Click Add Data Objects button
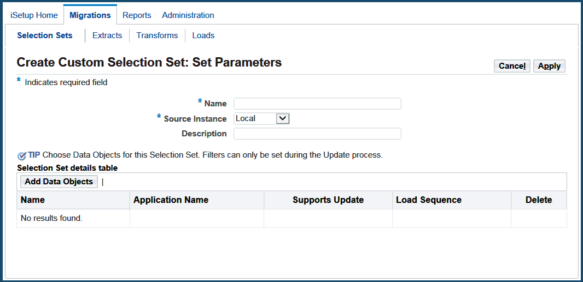This screenshot has height=282, width=583. (x=59, y=182)
